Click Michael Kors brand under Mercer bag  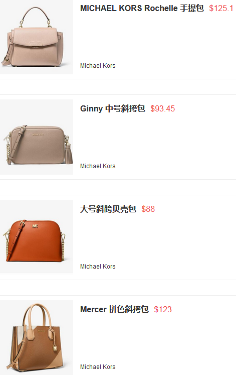pos(98,367)
